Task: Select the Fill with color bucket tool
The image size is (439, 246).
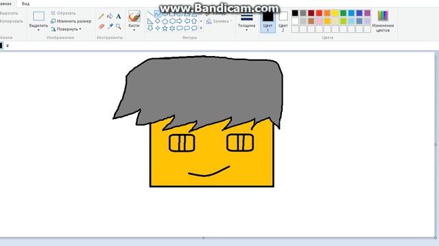Action: click(x=110, y=16)
